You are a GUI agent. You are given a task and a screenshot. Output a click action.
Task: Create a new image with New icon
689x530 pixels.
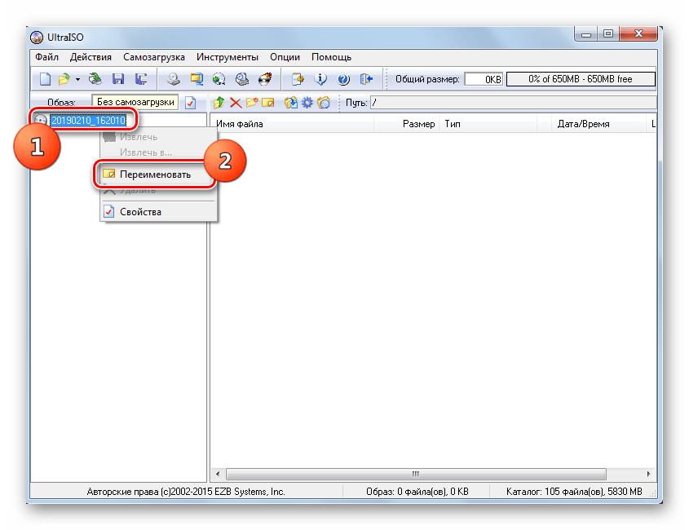click(46, 79)
